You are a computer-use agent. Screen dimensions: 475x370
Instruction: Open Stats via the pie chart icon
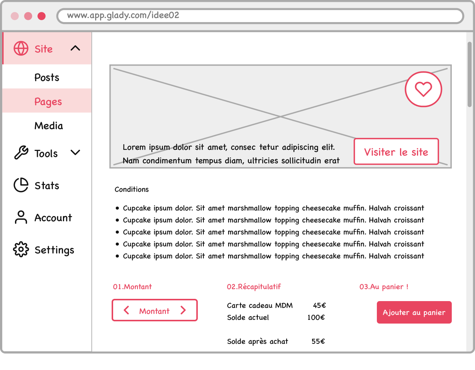point(21,185)
